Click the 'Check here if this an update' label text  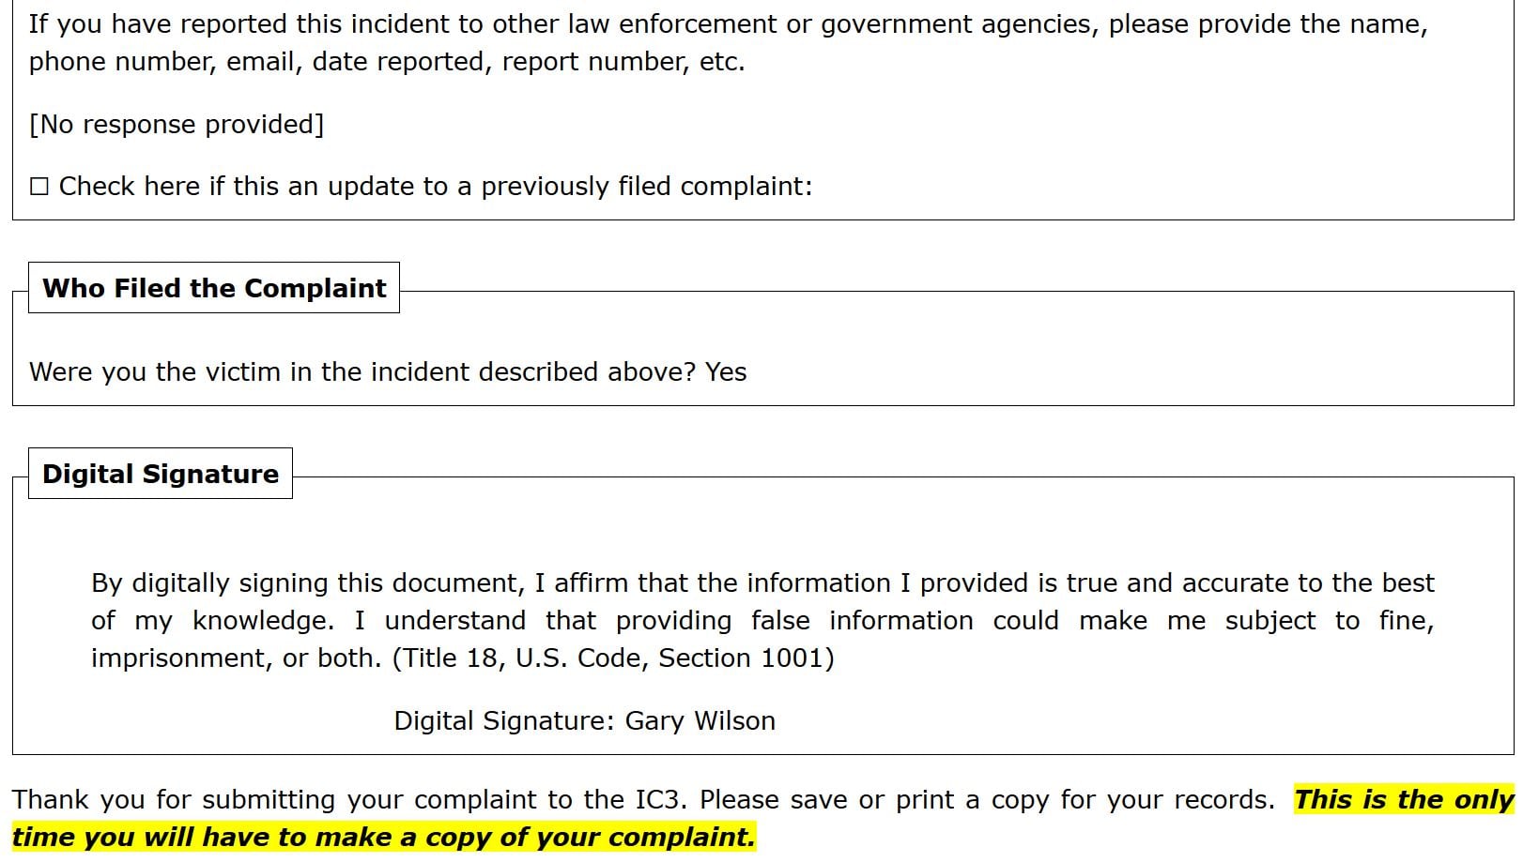tap(435, 187)
